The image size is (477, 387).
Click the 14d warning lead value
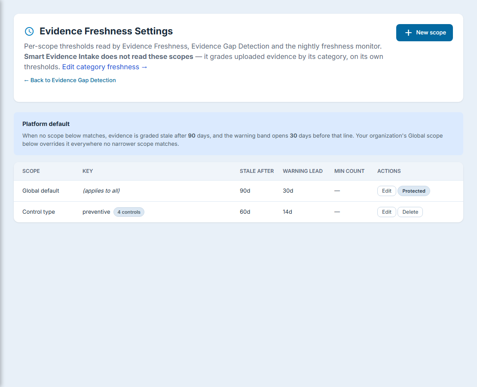point(287,212)
